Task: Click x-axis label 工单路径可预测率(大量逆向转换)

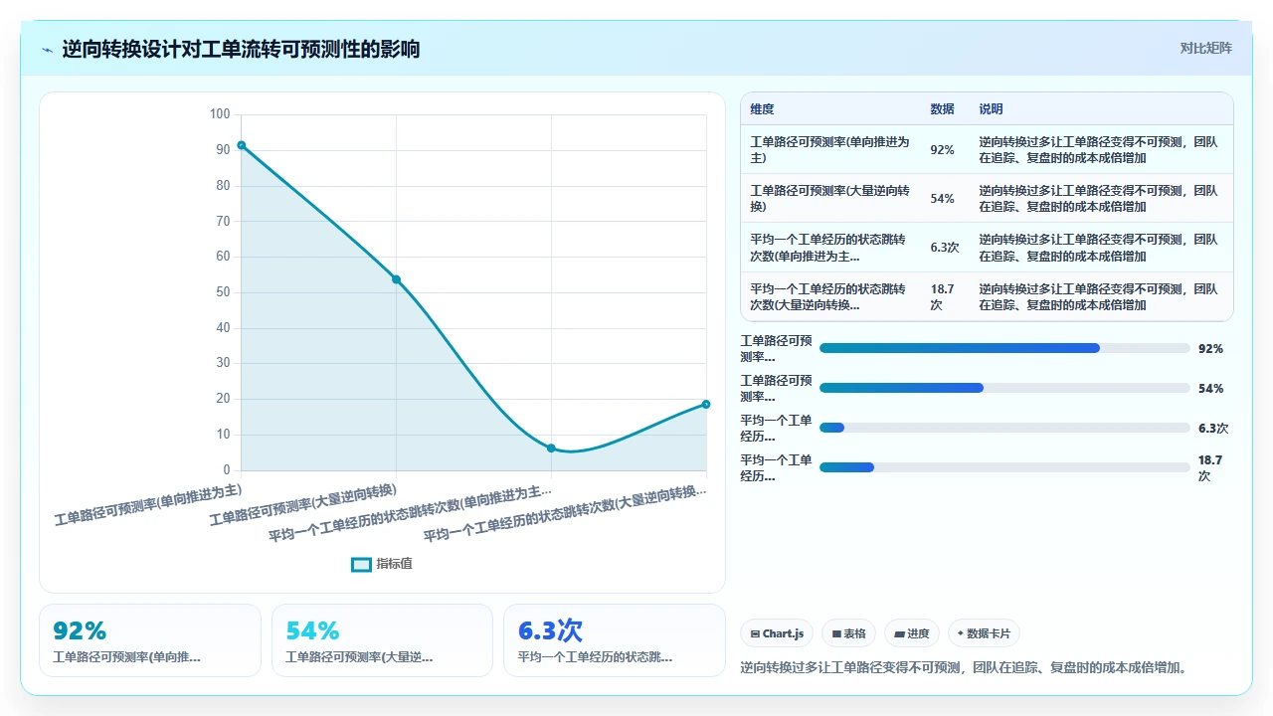Action: tap(303, 504)
